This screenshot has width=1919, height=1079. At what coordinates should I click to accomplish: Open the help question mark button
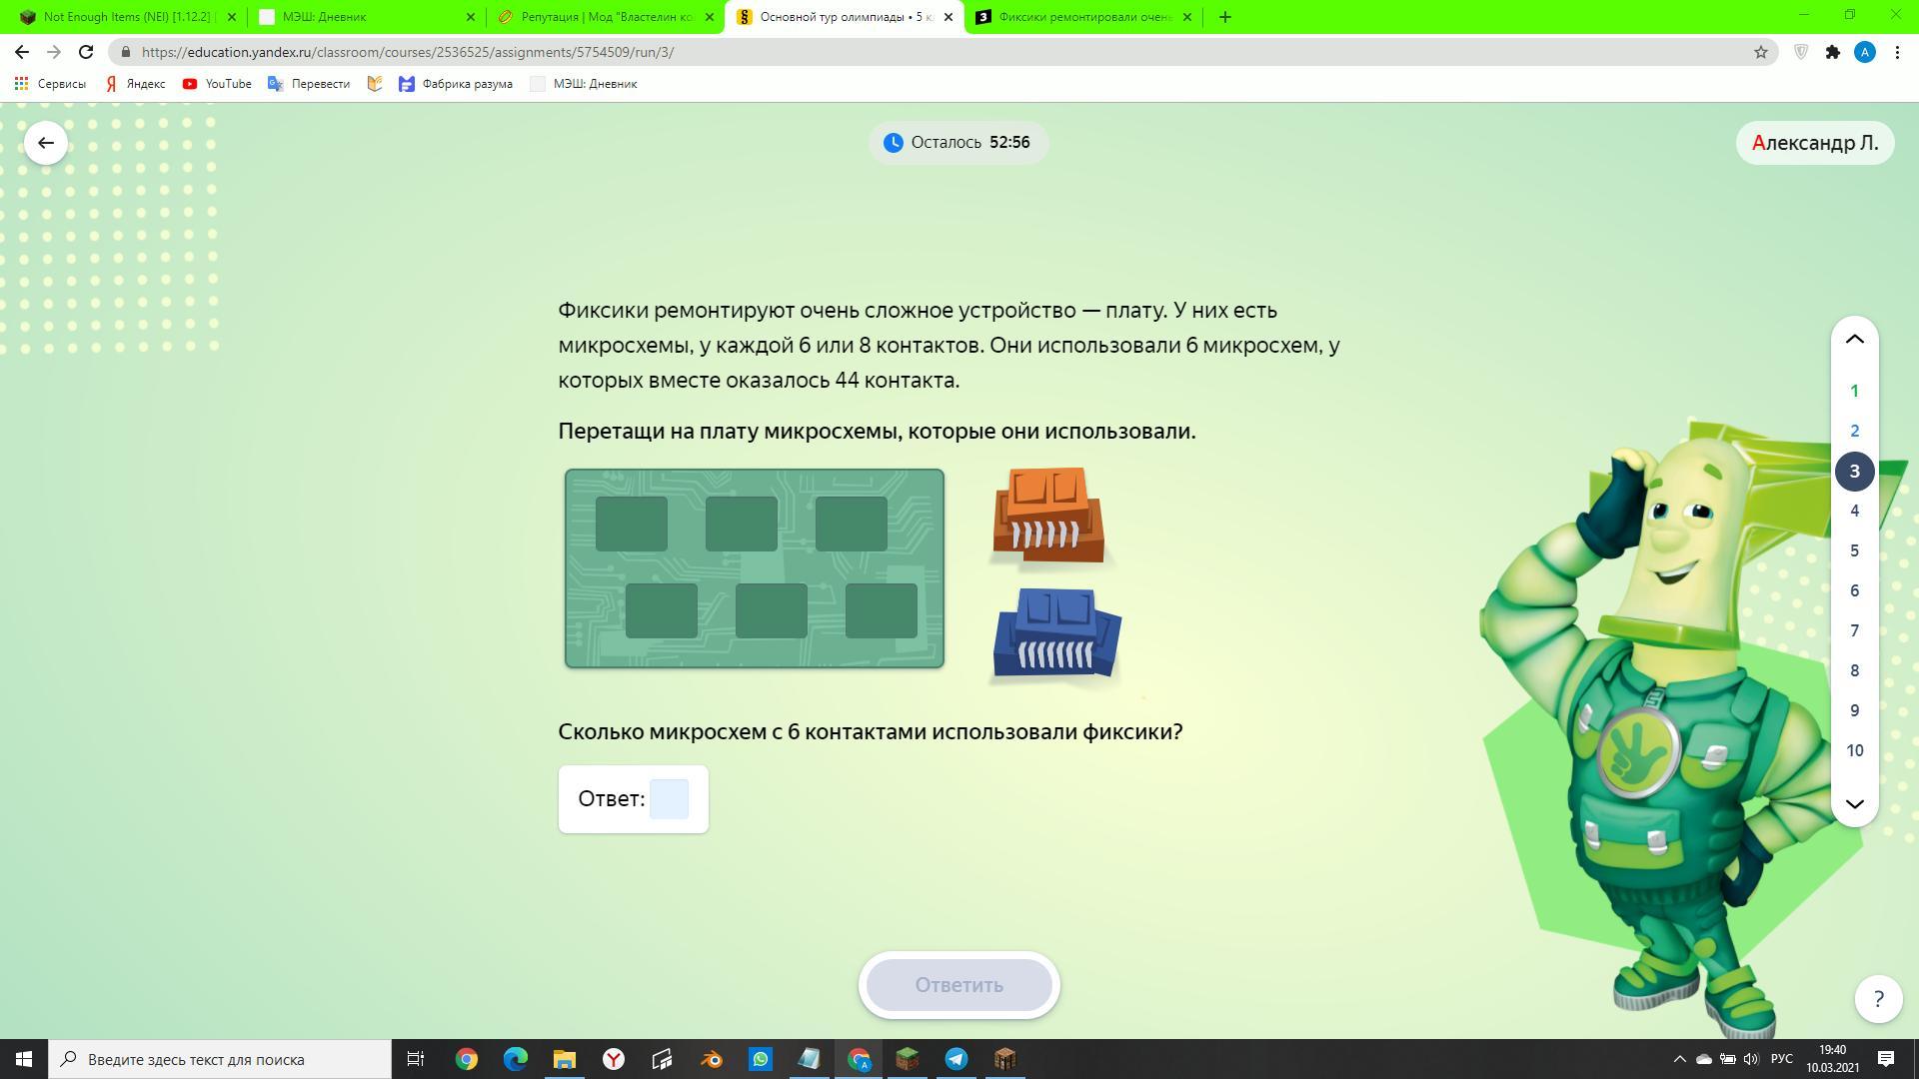tap(1878, 998)
